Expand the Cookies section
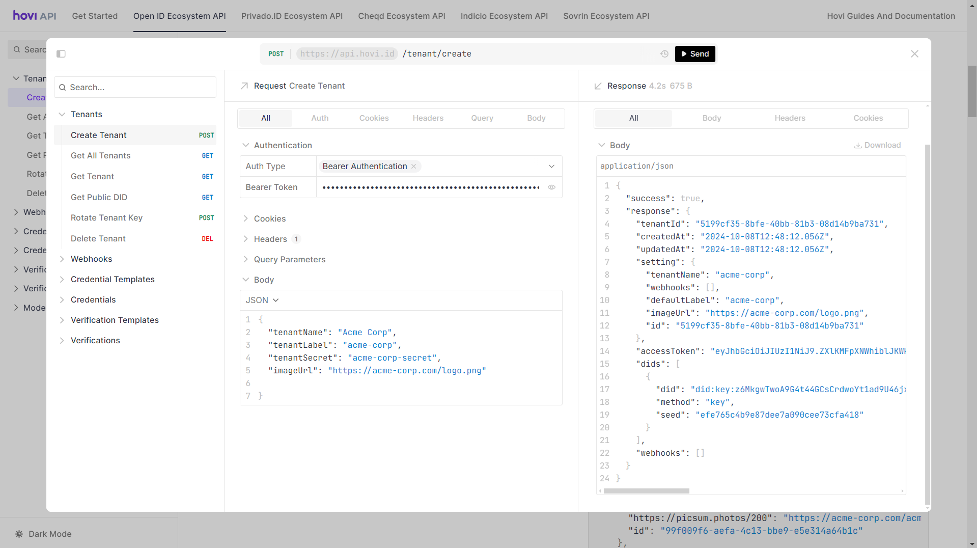The width and height of the screenshot is (977, 548). [x=270, y=218]
